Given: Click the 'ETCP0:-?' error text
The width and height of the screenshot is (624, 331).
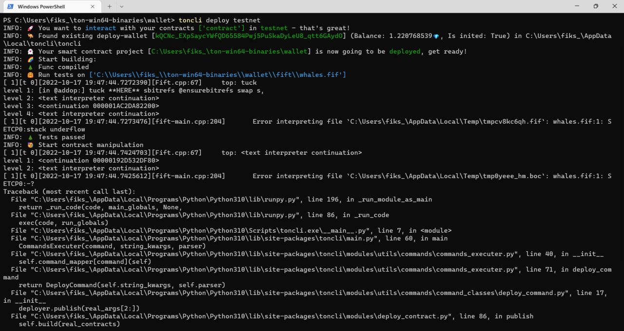Looking at the screenshot, I should (x=19, y=184).
